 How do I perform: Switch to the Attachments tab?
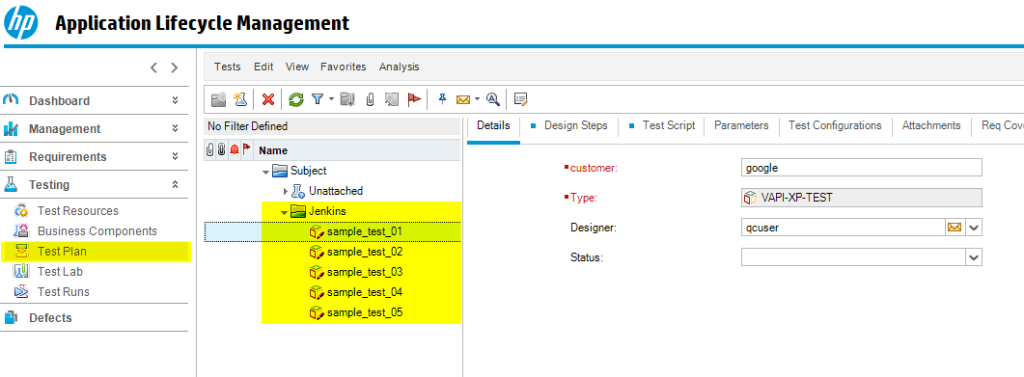(931, 125)
